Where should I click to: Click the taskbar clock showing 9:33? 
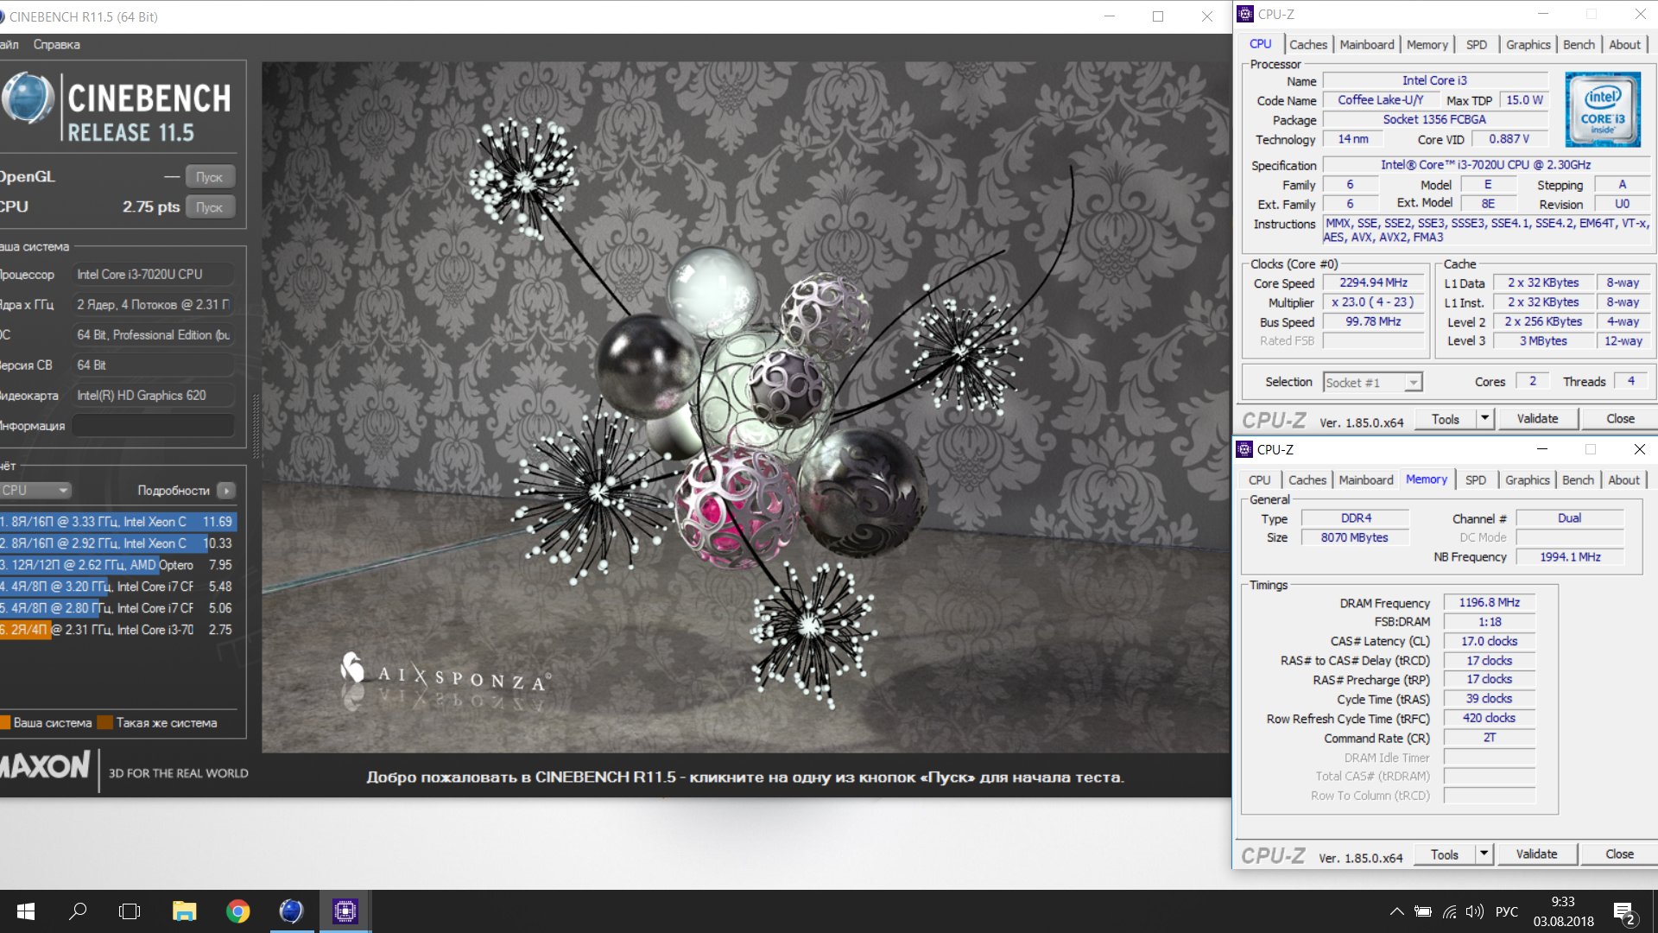click(1563, 911)
